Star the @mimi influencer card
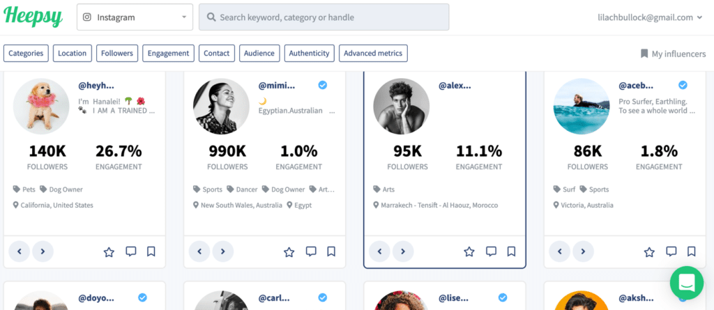The image size is (714, 310). tap(289, 251)
